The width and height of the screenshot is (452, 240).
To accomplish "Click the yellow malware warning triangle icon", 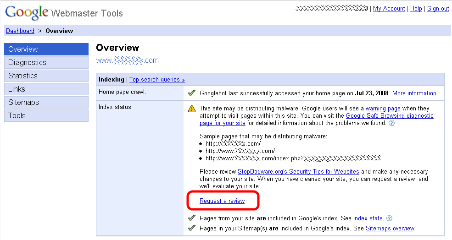I will (192, 109).
